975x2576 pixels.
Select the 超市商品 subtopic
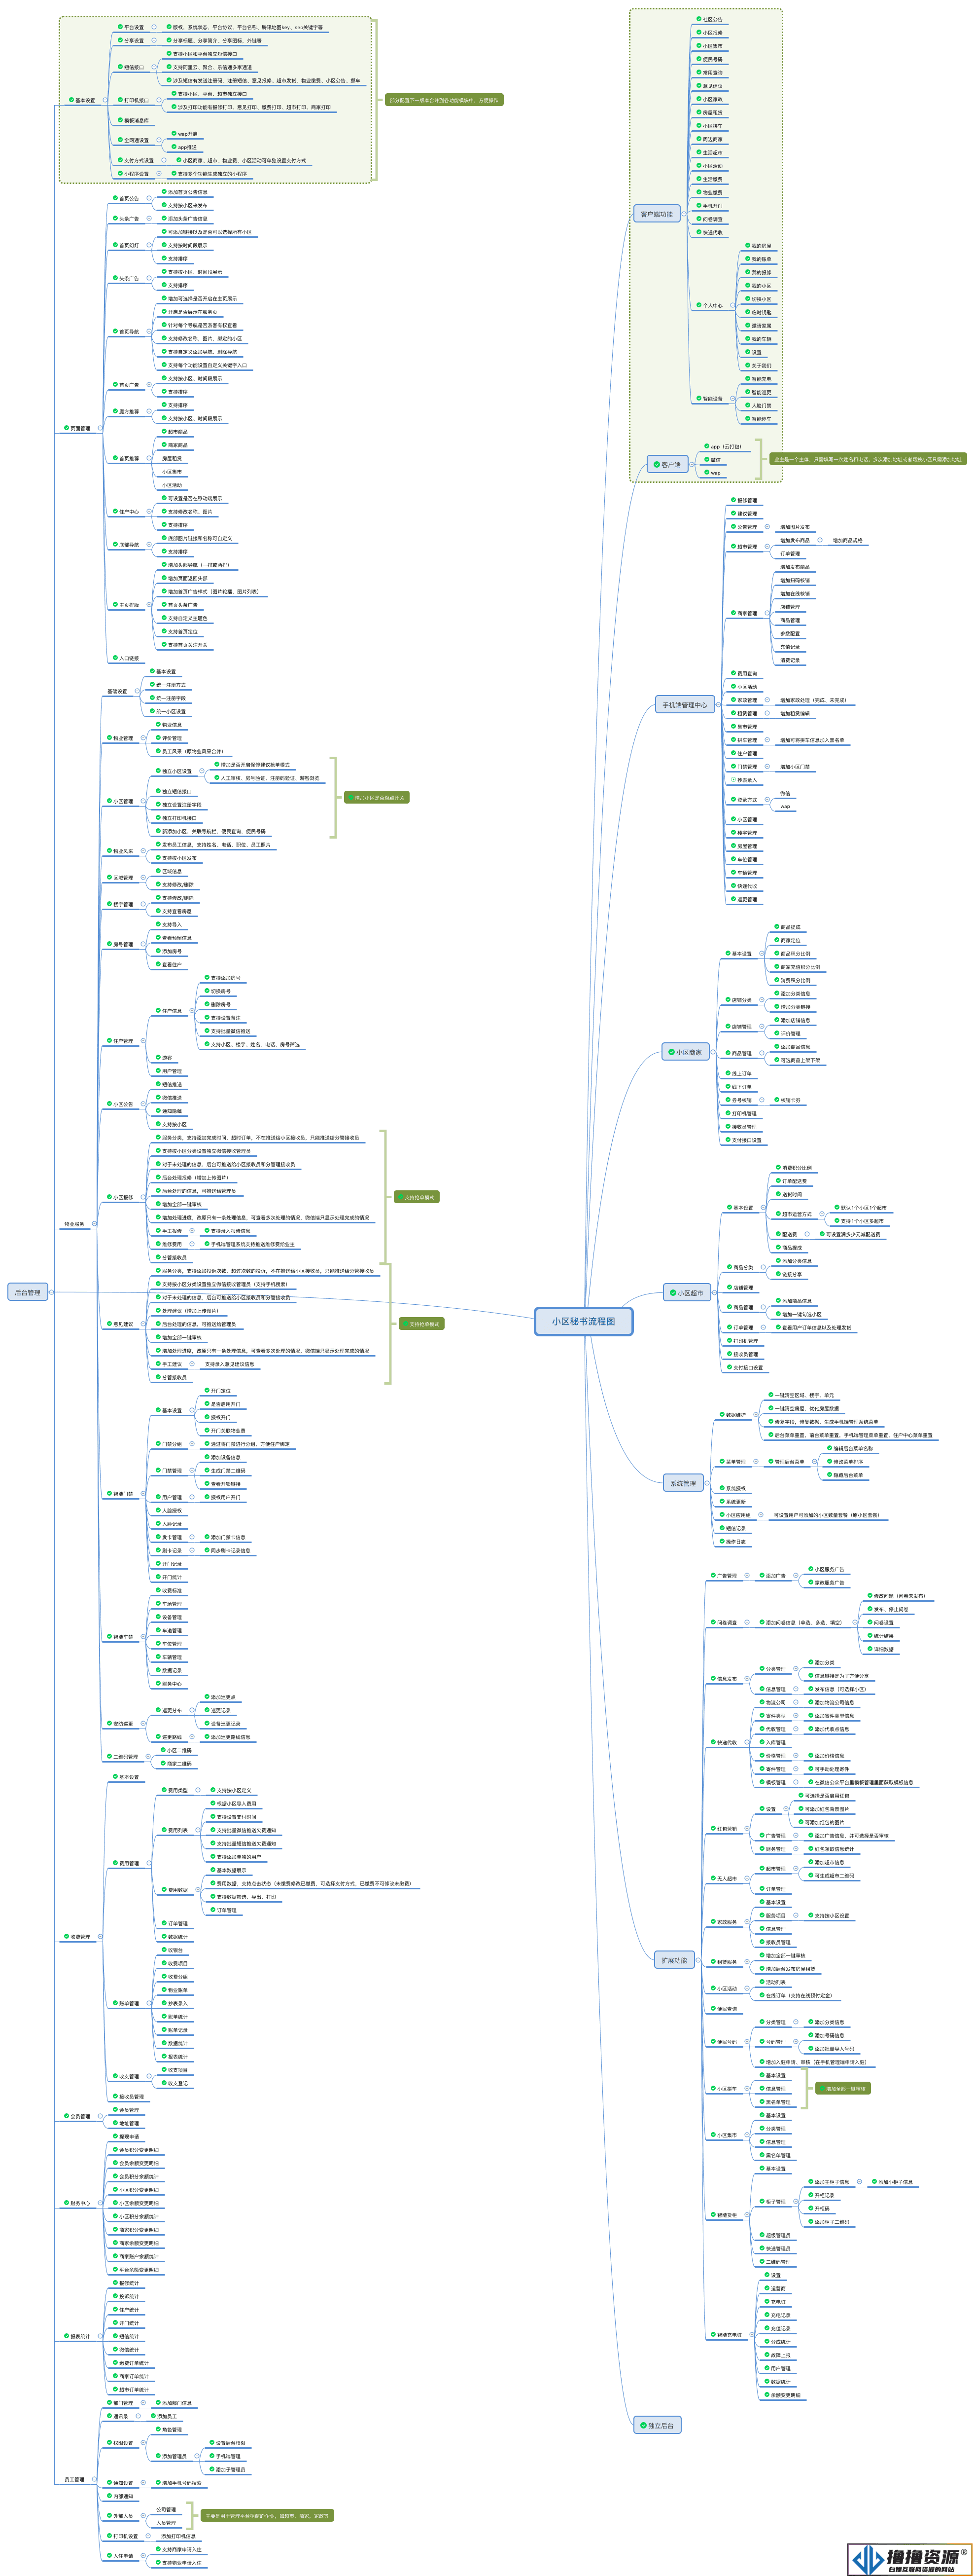(x=175, y=432)
